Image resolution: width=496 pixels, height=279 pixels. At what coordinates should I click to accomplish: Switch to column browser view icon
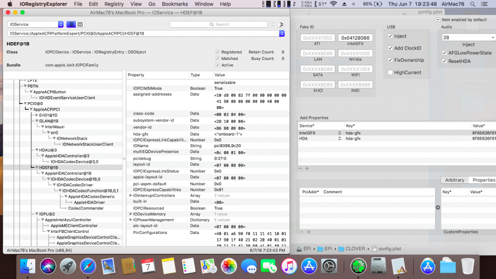point(80,24)
